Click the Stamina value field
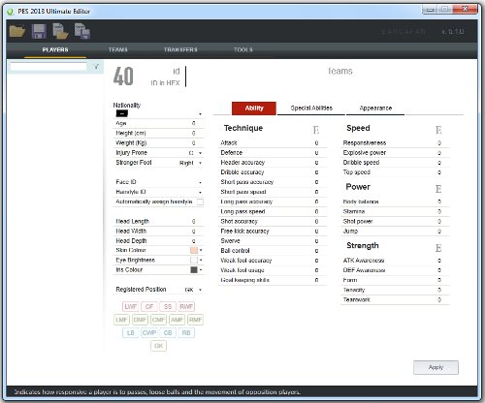This screenshot has height=403, width=485. [439, 211]
